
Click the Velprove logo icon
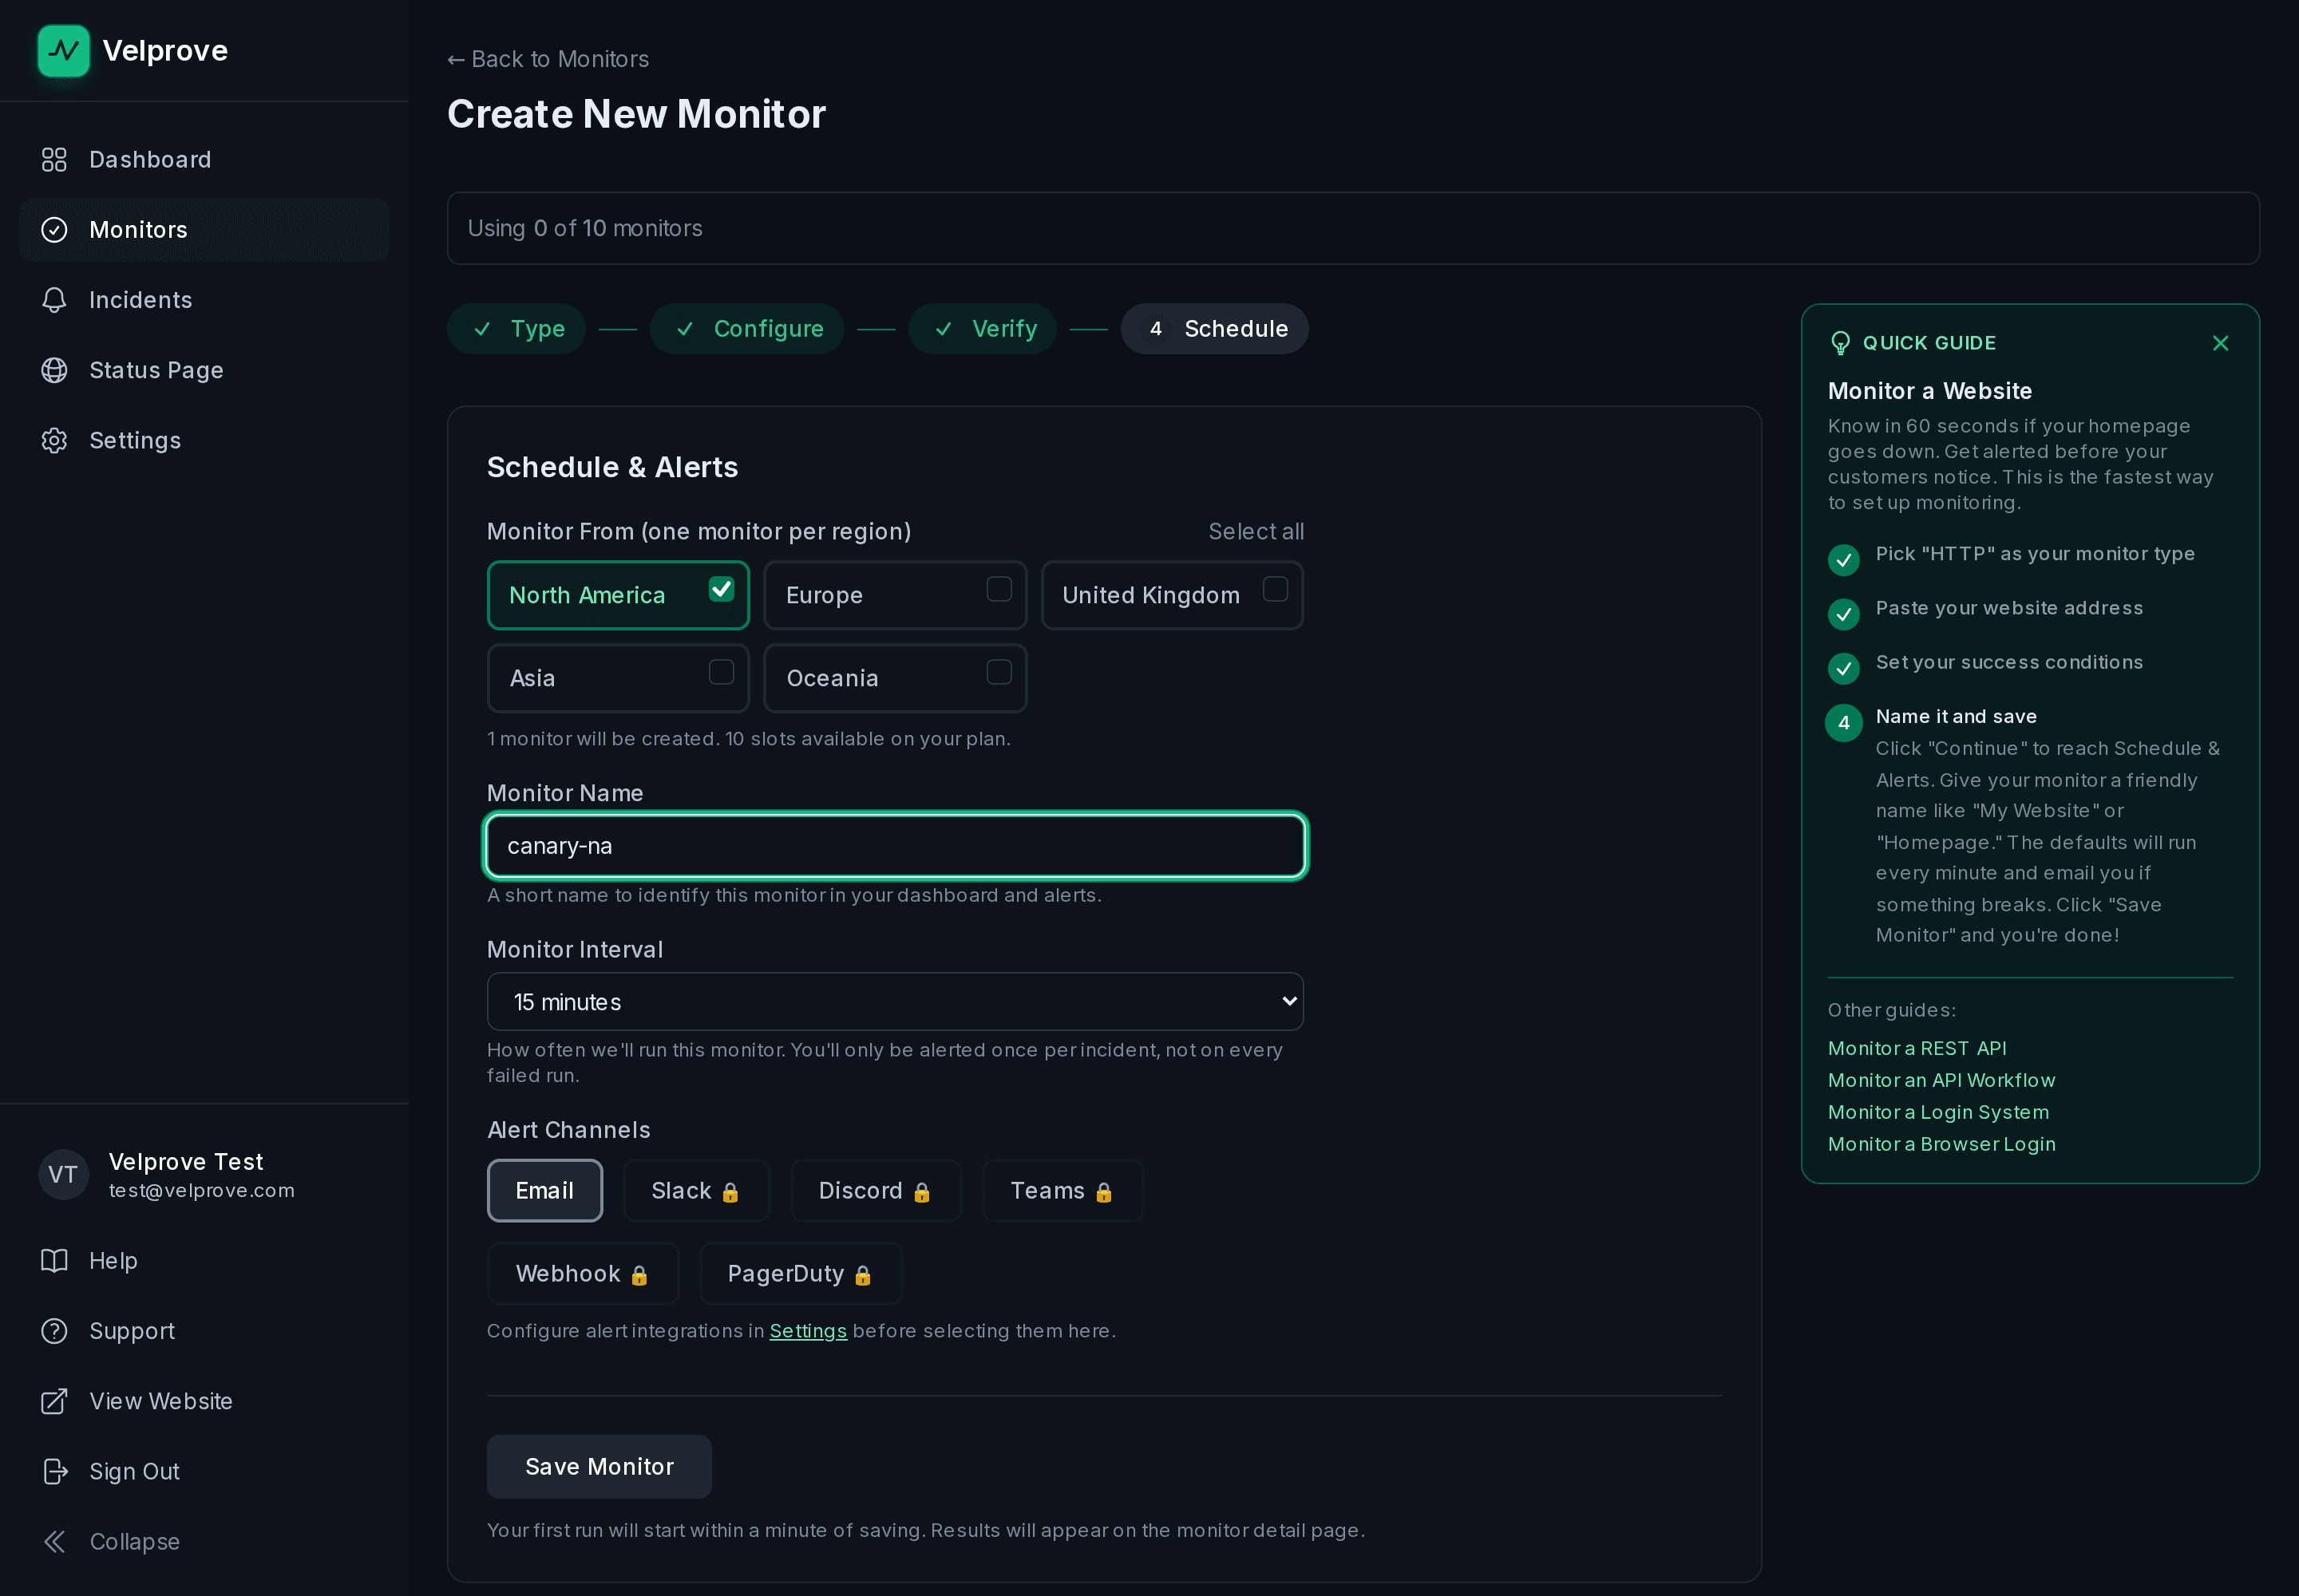tap(63, 51)
